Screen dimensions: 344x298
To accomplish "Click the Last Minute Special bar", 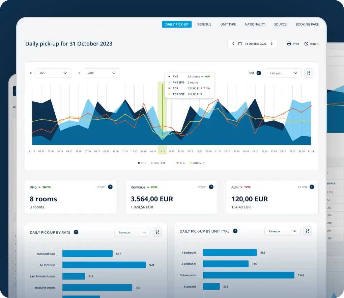I will point(74,276).
